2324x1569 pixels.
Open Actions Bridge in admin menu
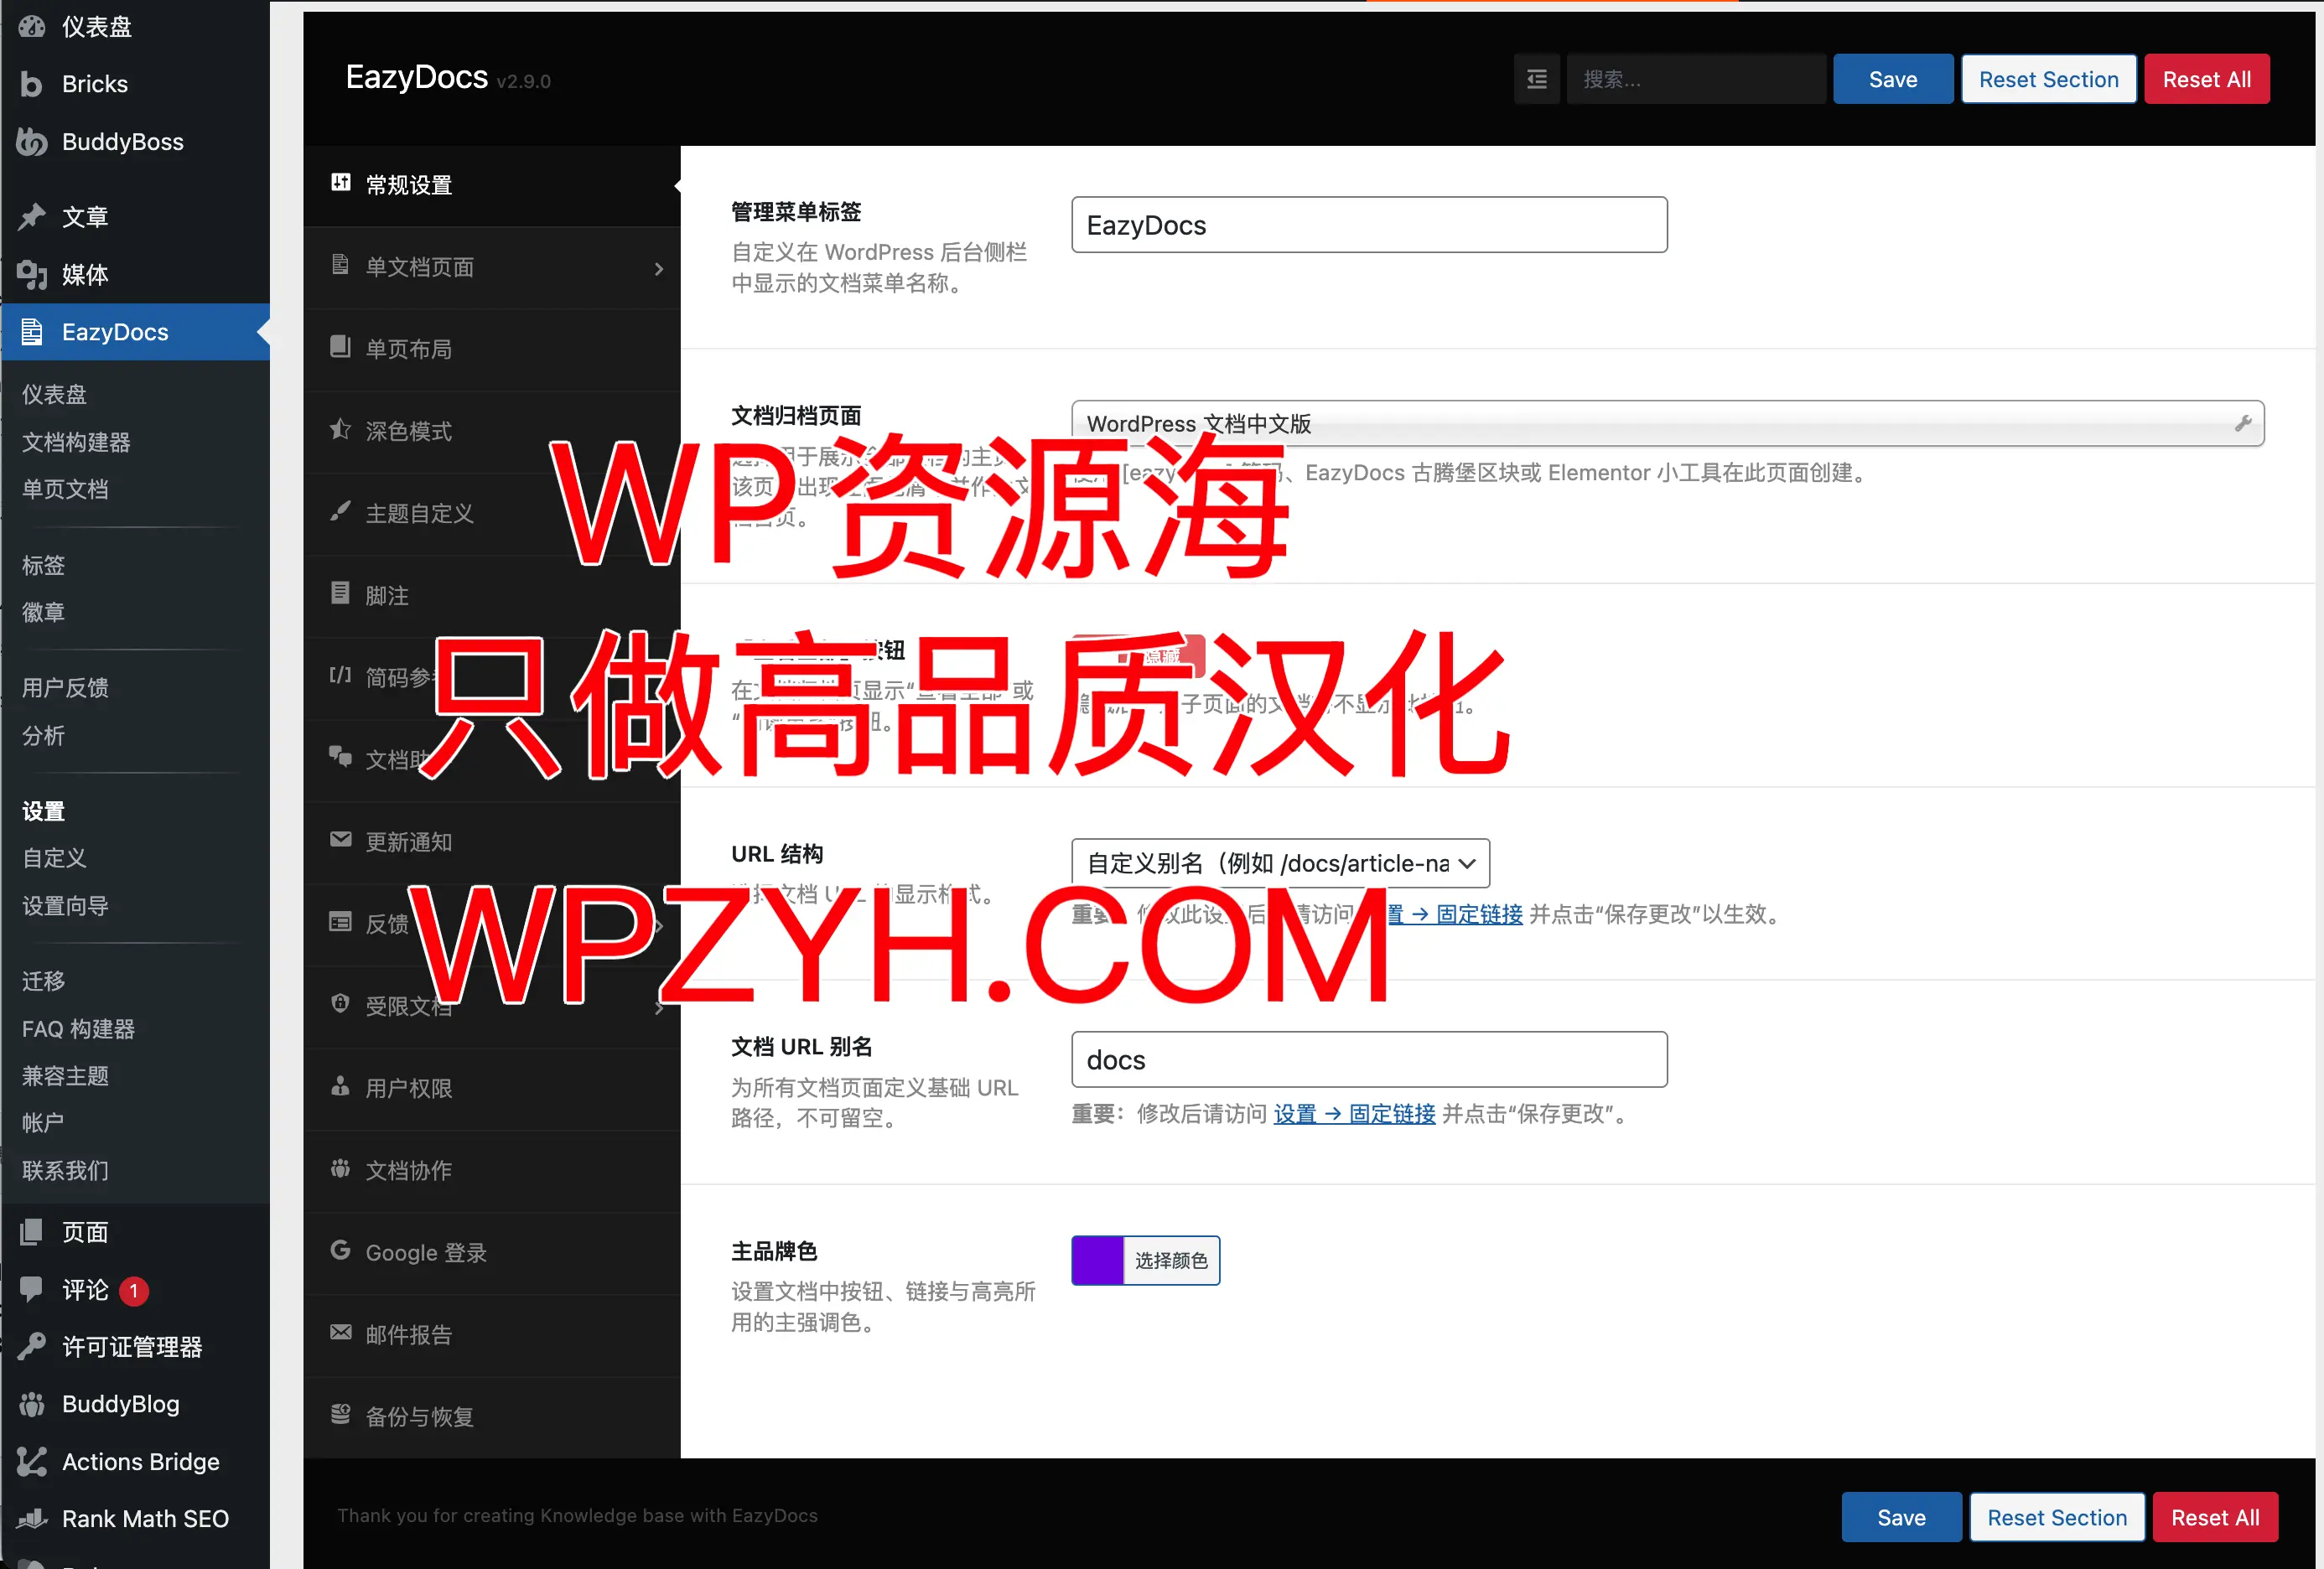click(x=141, y=1461)
